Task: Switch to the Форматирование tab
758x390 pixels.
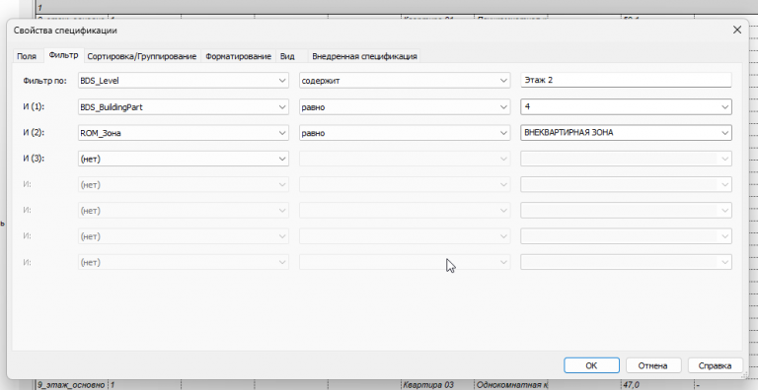Action: [238, 56]
